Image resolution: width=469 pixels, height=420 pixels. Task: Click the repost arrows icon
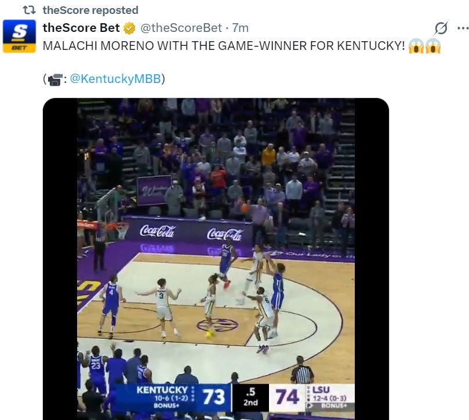(29, 10)
